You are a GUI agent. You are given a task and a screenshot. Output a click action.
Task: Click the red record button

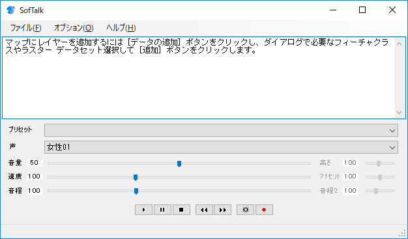pos(264,210)
